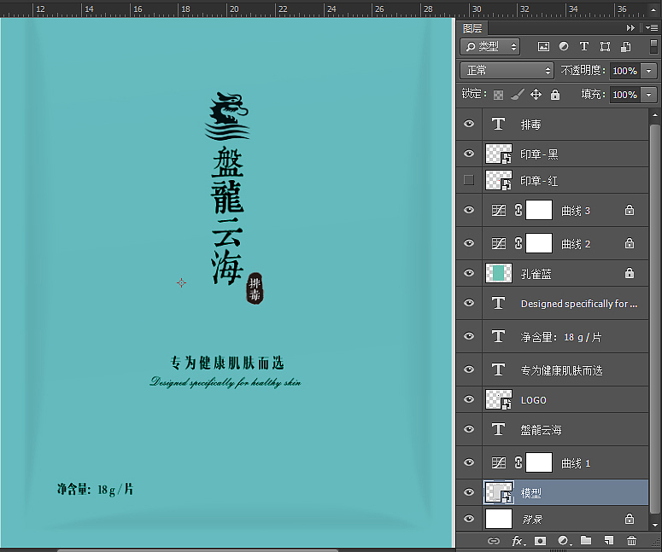Click the delete layer trash icon
The height and width of the screenshot is (552, 662).
(631, 541)
